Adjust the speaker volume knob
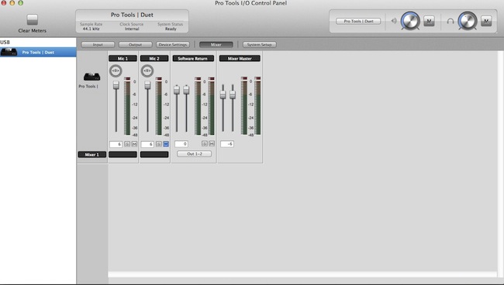 pyautogui.click(x=410, y=21)
